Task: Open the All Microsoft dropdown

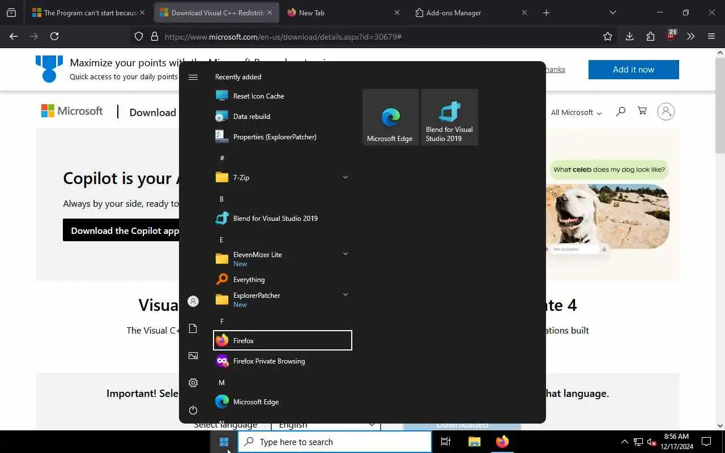Action: (x=576, y=112)
